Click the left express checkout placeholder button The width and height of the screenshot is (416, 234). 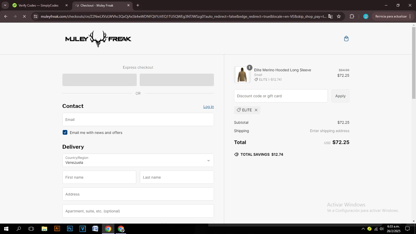pyautogui.click(x=100, y=80)
